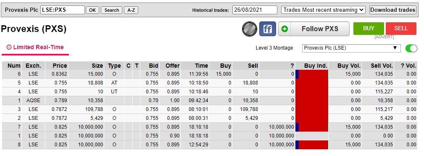Click the Provexis (PXS) heading
The image size is (424, 156).
[34, 29]
